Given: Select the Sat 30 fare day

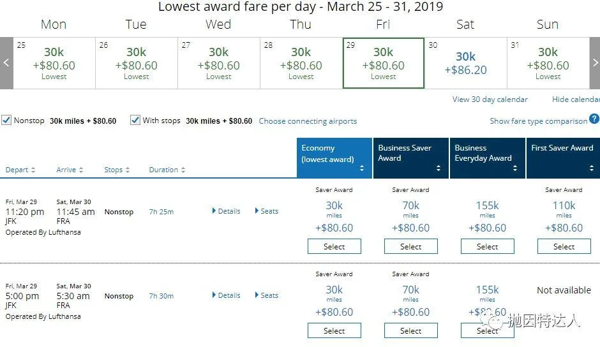Looking at the screenshot, I should [465, 63].
